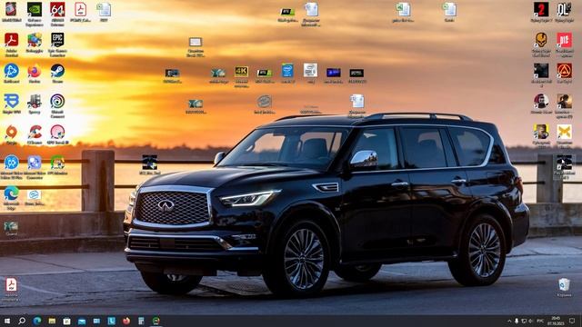The width and height of the screenshot is (582, 327).
Task: Select the DL game shortcut in the top-right corner
Action: click(x=564, y=12)
